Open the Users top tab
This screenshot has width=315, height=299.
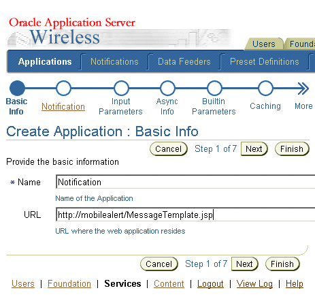click(264, 44)
